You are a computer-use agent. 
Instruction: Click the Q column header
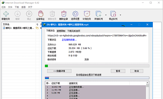(x=37, y=24)
